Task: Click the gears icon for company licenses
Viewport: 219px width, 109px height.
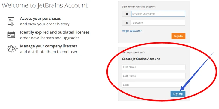Action: [12, 49]
